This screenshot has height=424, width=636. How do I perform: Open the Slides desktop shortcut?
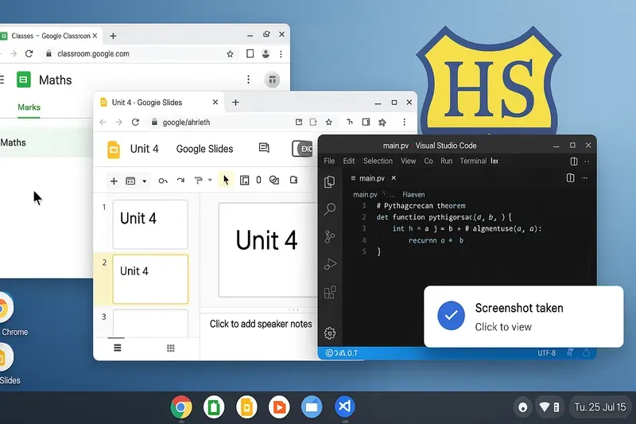coord(8,364)
